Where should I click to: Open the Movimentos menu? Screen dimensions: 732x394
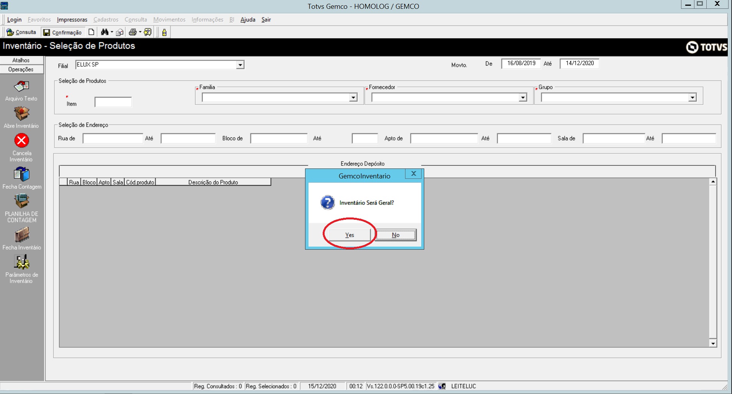[169, 20]
